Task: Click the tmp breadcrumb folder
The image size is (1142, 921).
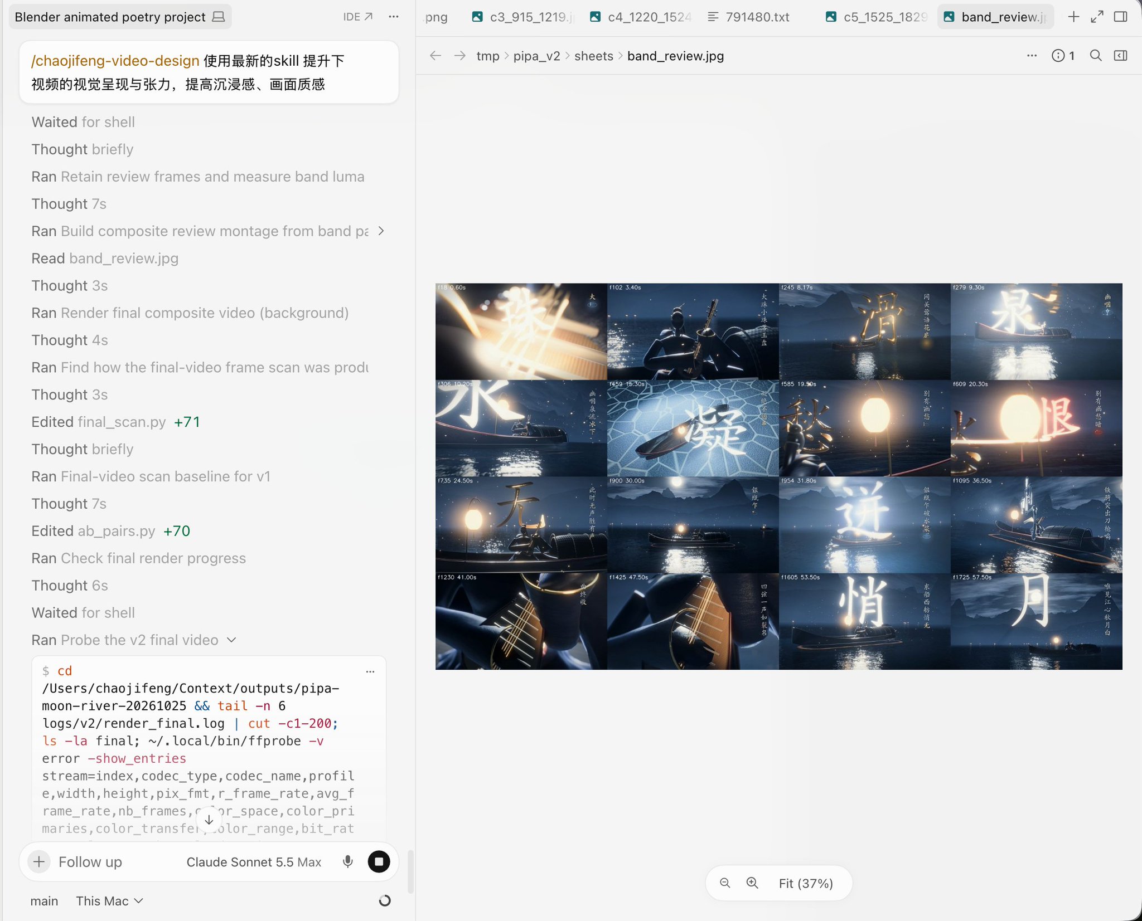Action: click(x=488, y=56)
